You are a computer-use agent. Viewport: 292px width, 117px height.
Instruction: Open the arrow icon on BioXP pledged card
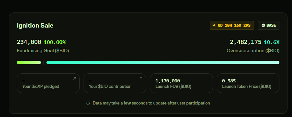point(75,79)
